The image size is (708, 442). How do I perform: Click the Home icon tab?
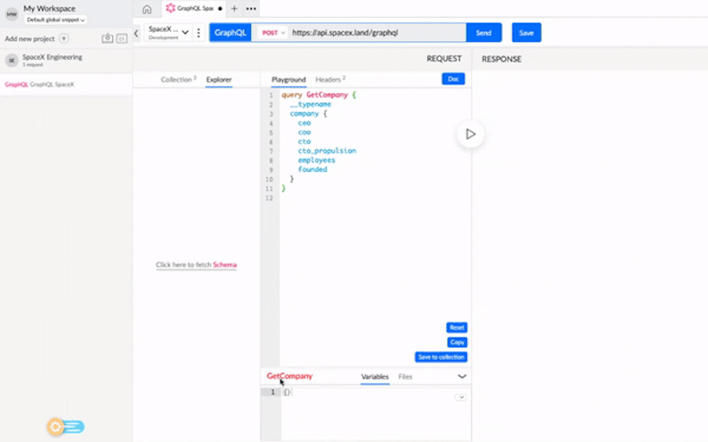[x=147, y=9]
